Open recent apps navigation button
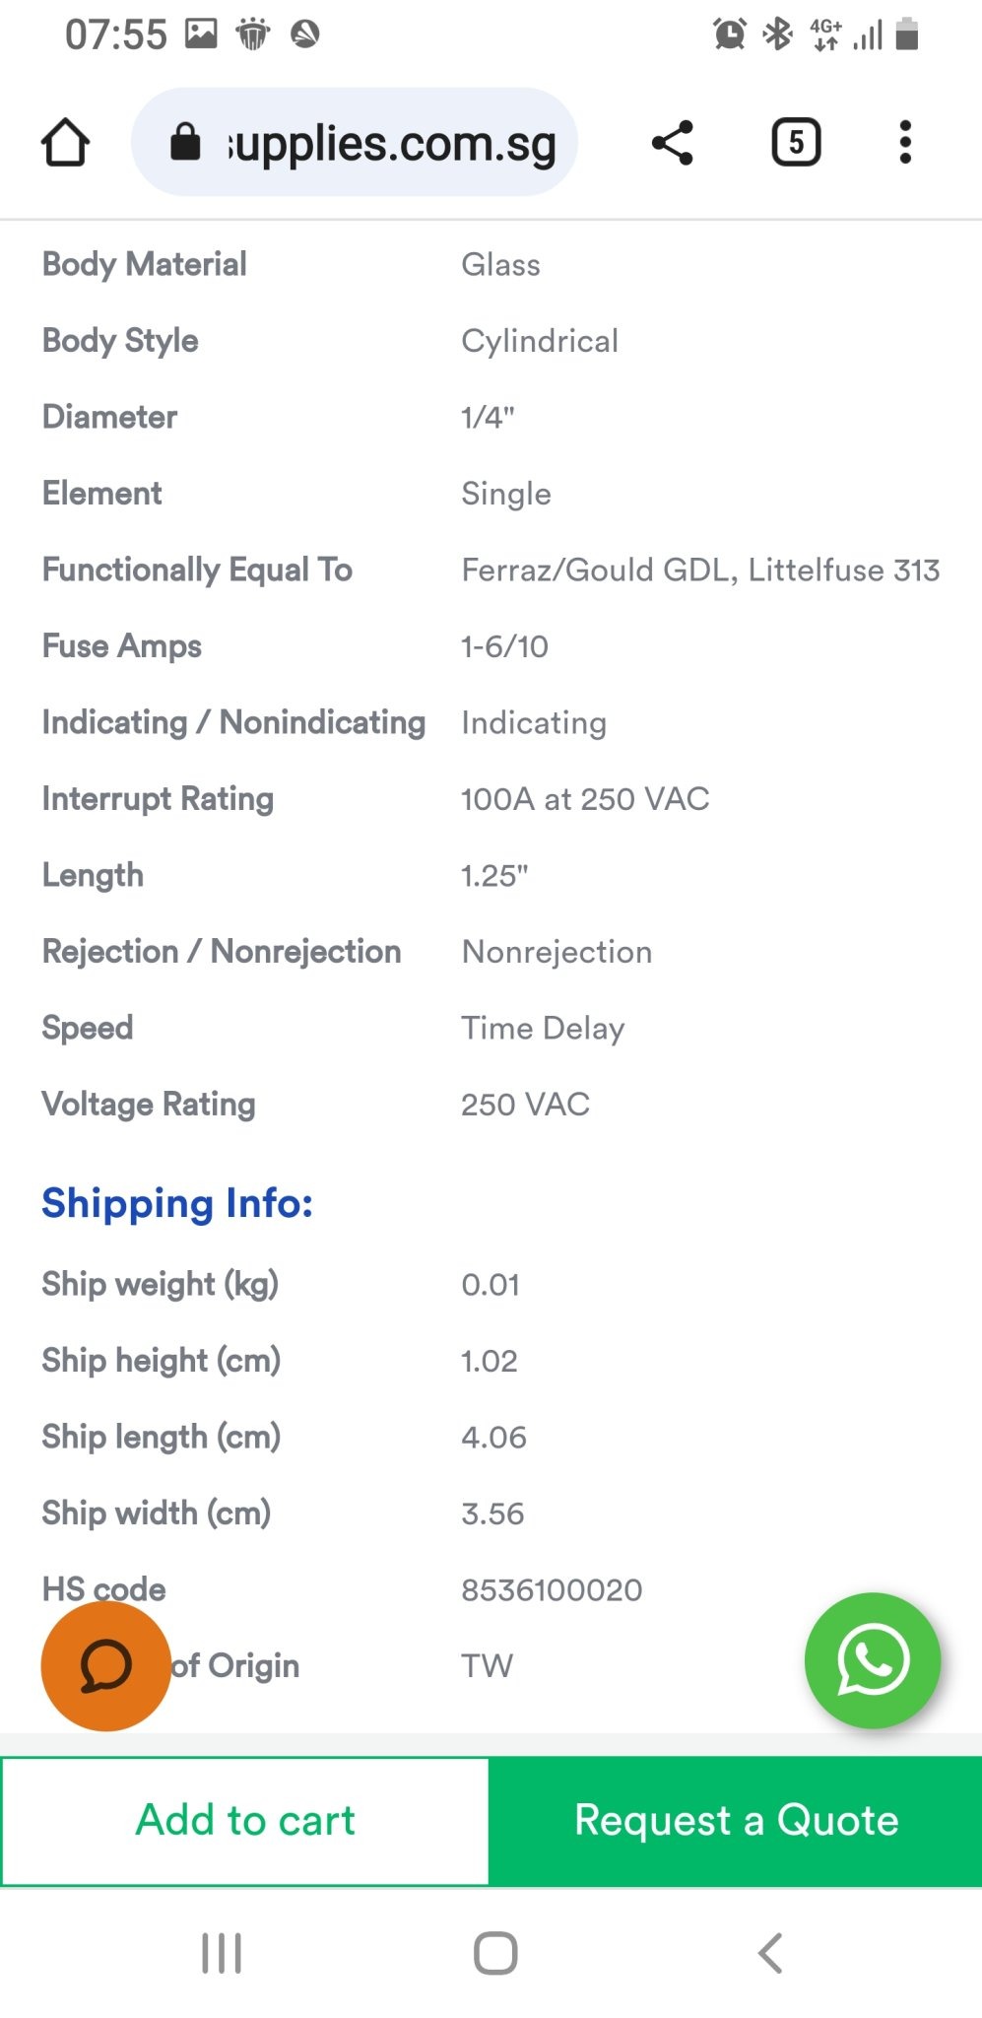This screenshot has height=2018, width=982. pyautogui.click(x=222, y=1953)
